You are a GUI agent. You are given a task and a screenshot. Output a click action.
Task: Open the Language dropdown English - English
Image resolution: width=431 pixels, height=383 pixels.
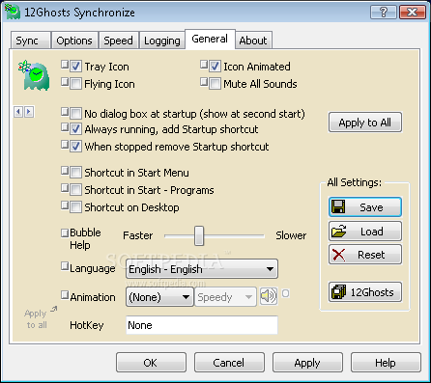(x=202, y=269)
